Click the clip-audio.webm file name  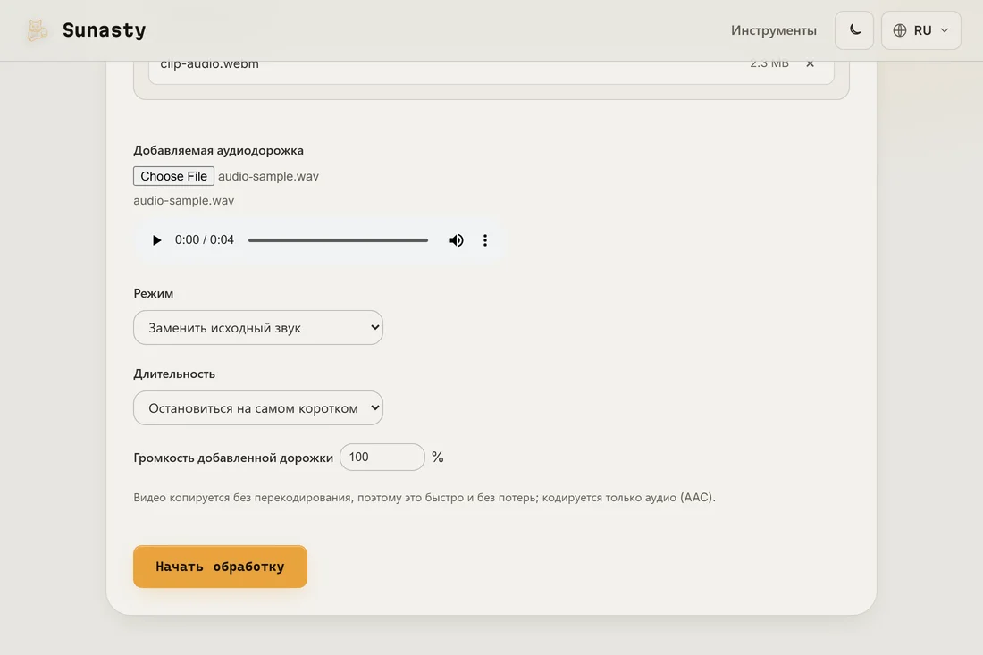[x=209, y=64]
